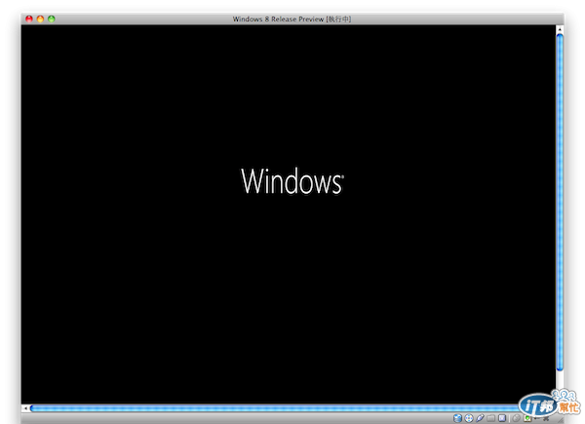Click the vertical scrollbar thumb
Viewport: 585px width, 424px height.
pyautogui.click(x=560, y=202)
